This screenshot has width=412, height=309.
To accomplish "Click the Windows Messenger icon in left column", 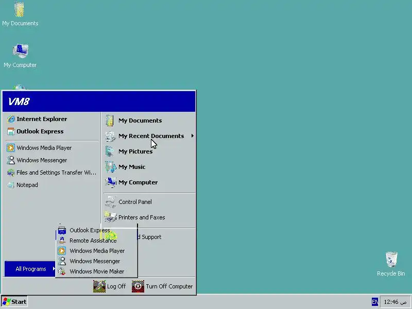I will coord(11,160).
